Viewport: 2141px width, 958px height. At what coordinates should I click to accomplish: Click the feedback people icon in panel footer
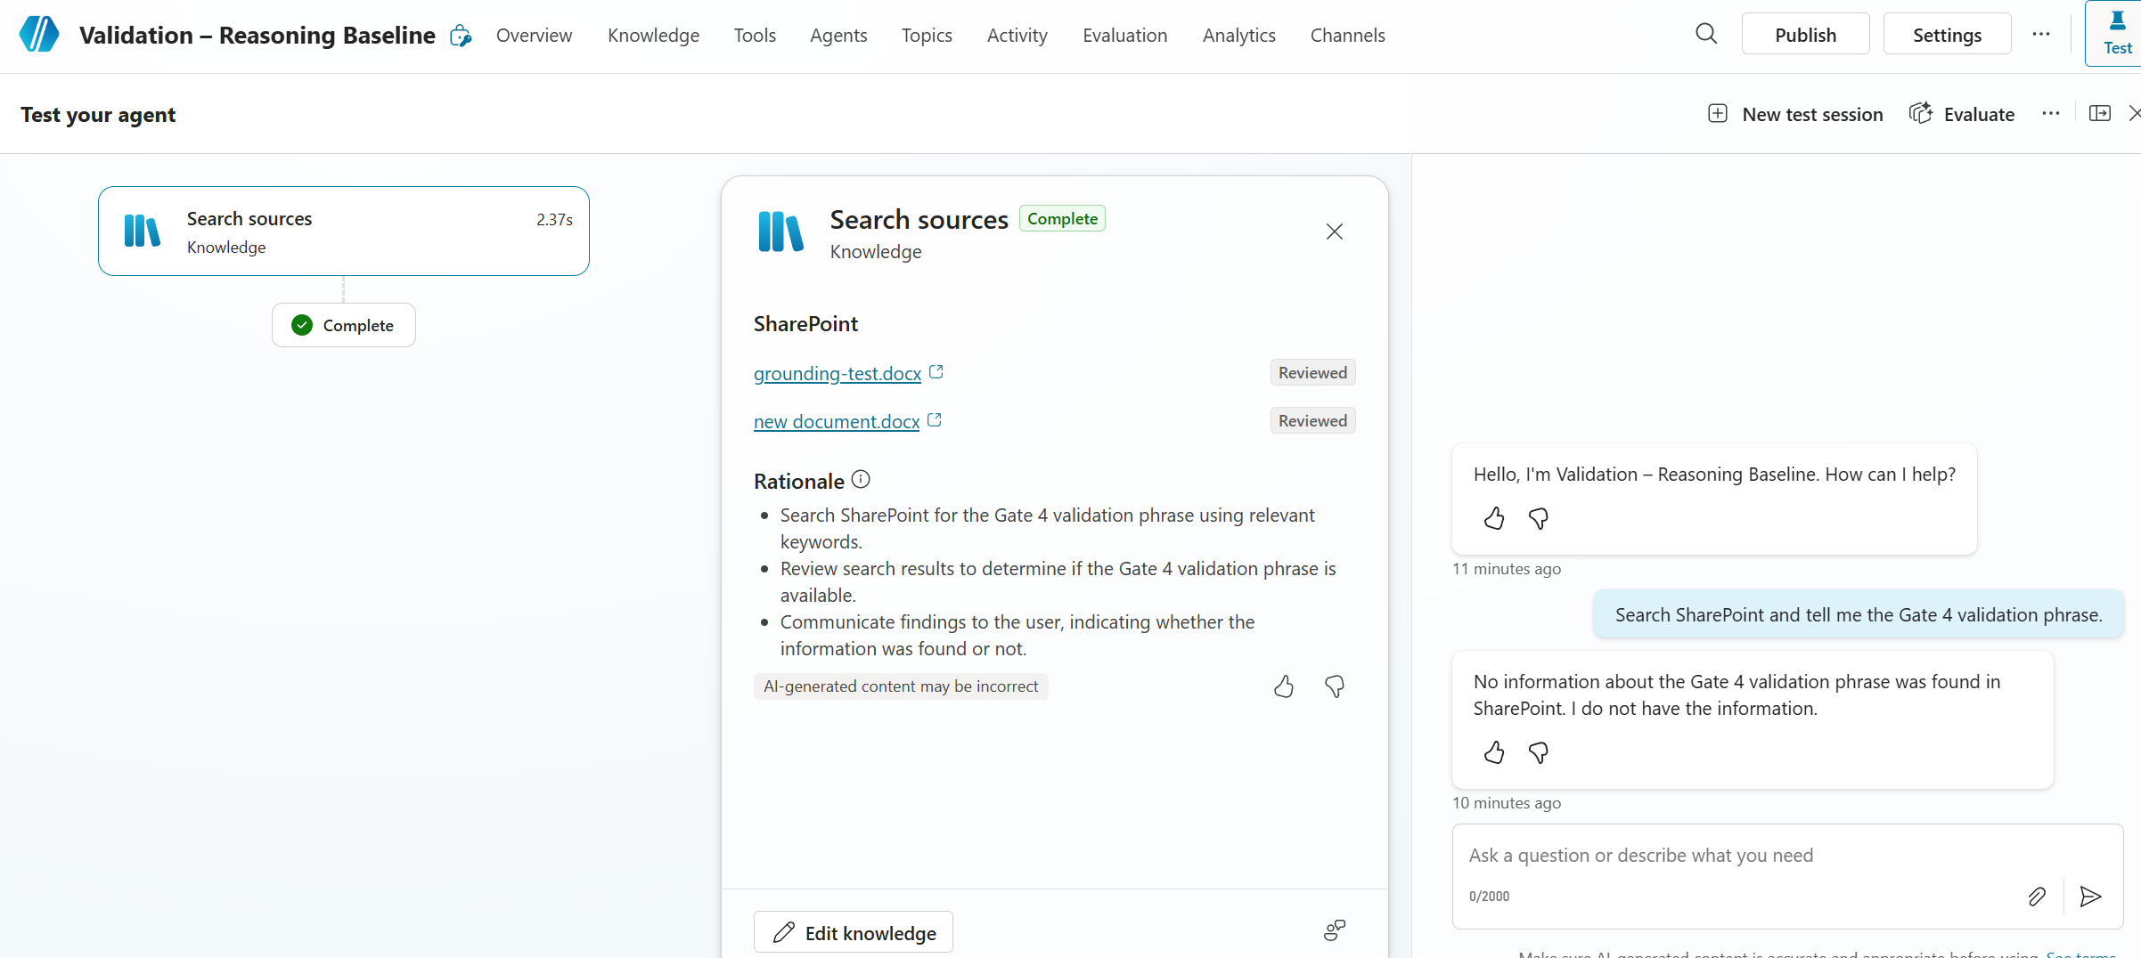tap(1334, 931)
